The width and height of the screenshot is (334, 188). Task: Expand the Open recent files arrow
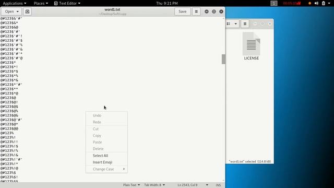click(18, 11)
